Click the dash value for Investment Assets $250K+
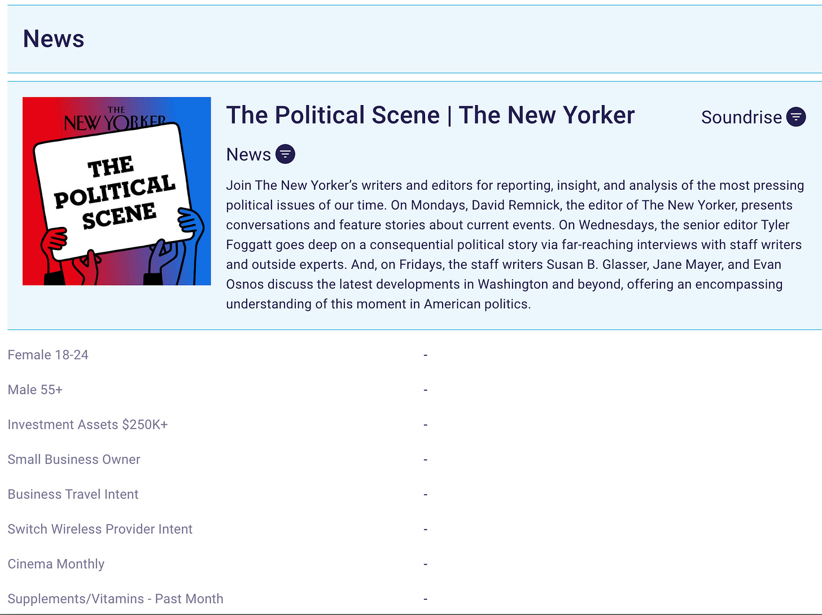Image resolution: width=822 pixels, height=615 pixels. click(x=426, y=425)
